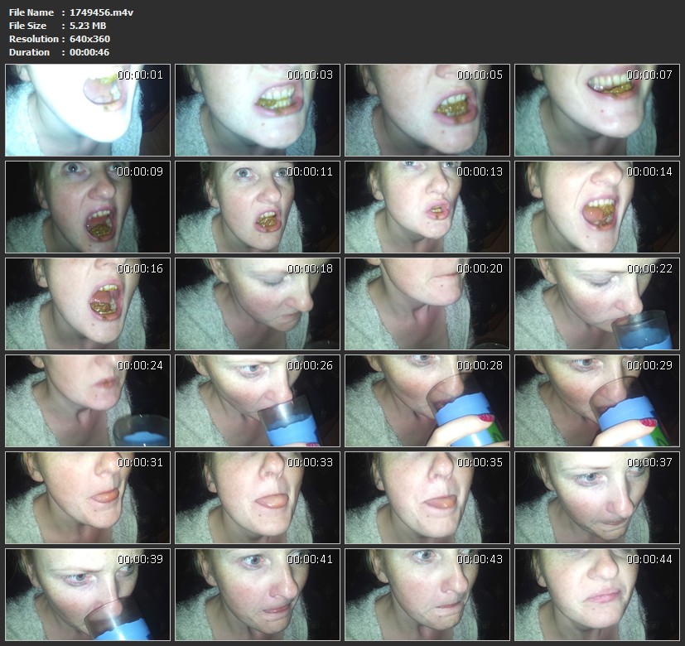Click the 640x360 resolution value
Screen dimensions: 685x646
(x=89, y=39)
